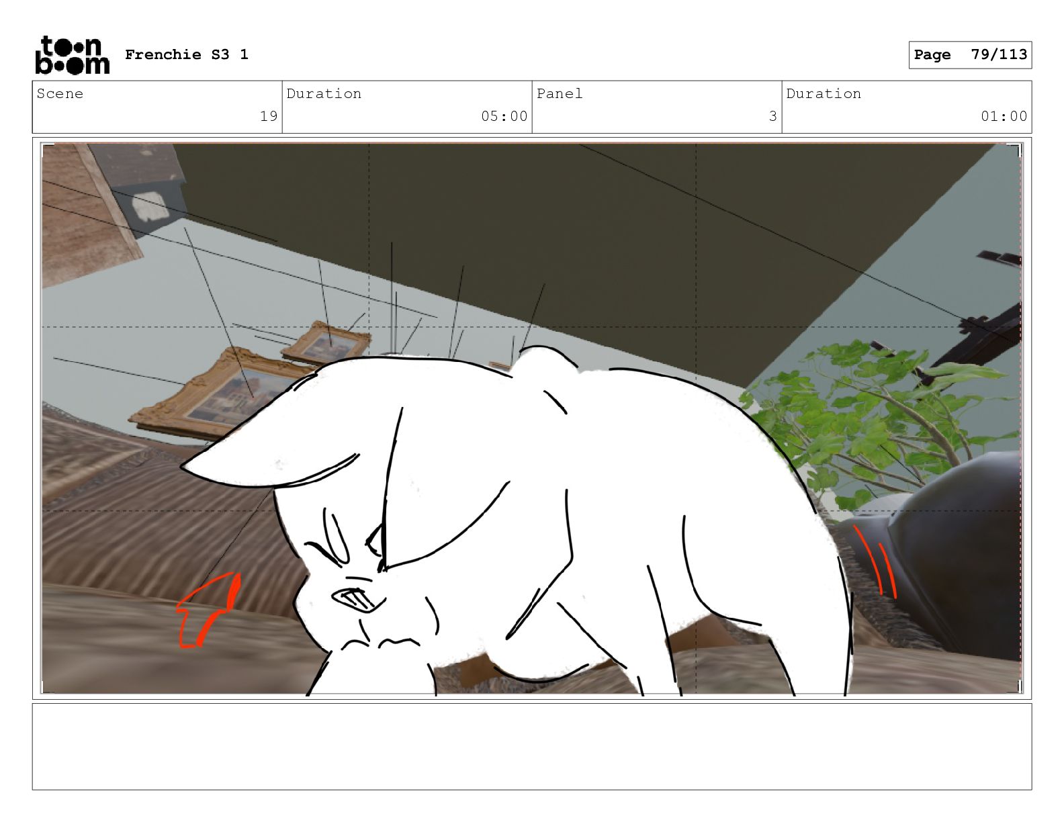Screen dimensions: 1064x822
Task: Select the panel number '3'
Action: click(773, 116)
